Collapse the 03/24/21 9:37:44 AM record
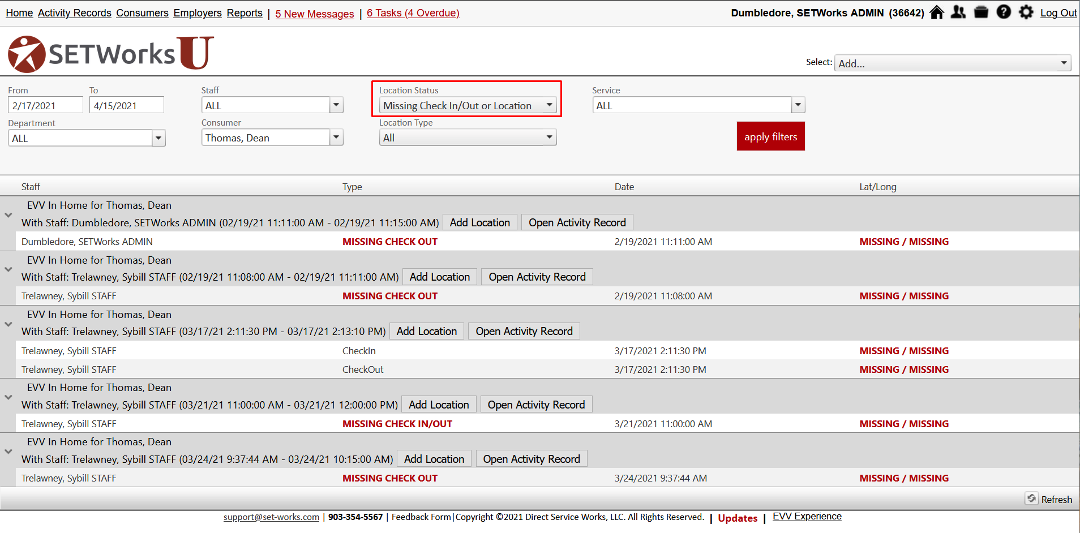This screenshot has width=1080, height=533. click(x=8, y=452)
